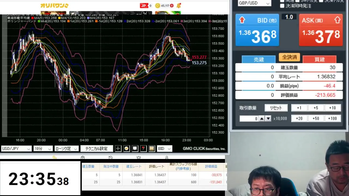This screenshot has width=349, height=196.
Task: Click the -30,975 loss cell
Action: point(216,175)
